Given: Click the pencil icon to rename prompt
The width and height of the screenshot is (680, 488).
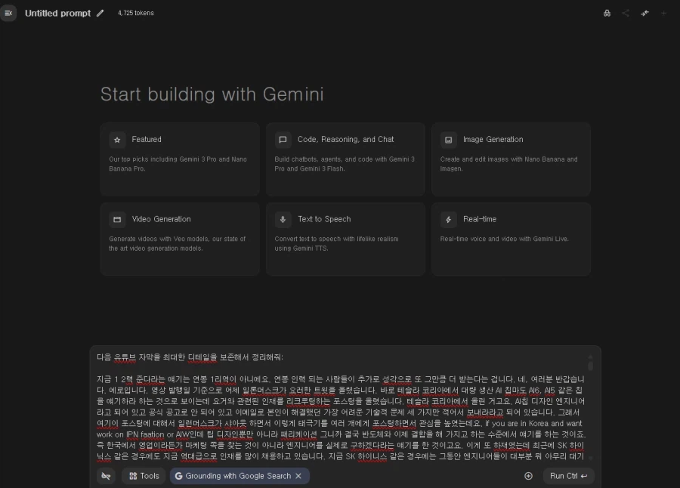Looking at the screenshot, I should [100, 13].
